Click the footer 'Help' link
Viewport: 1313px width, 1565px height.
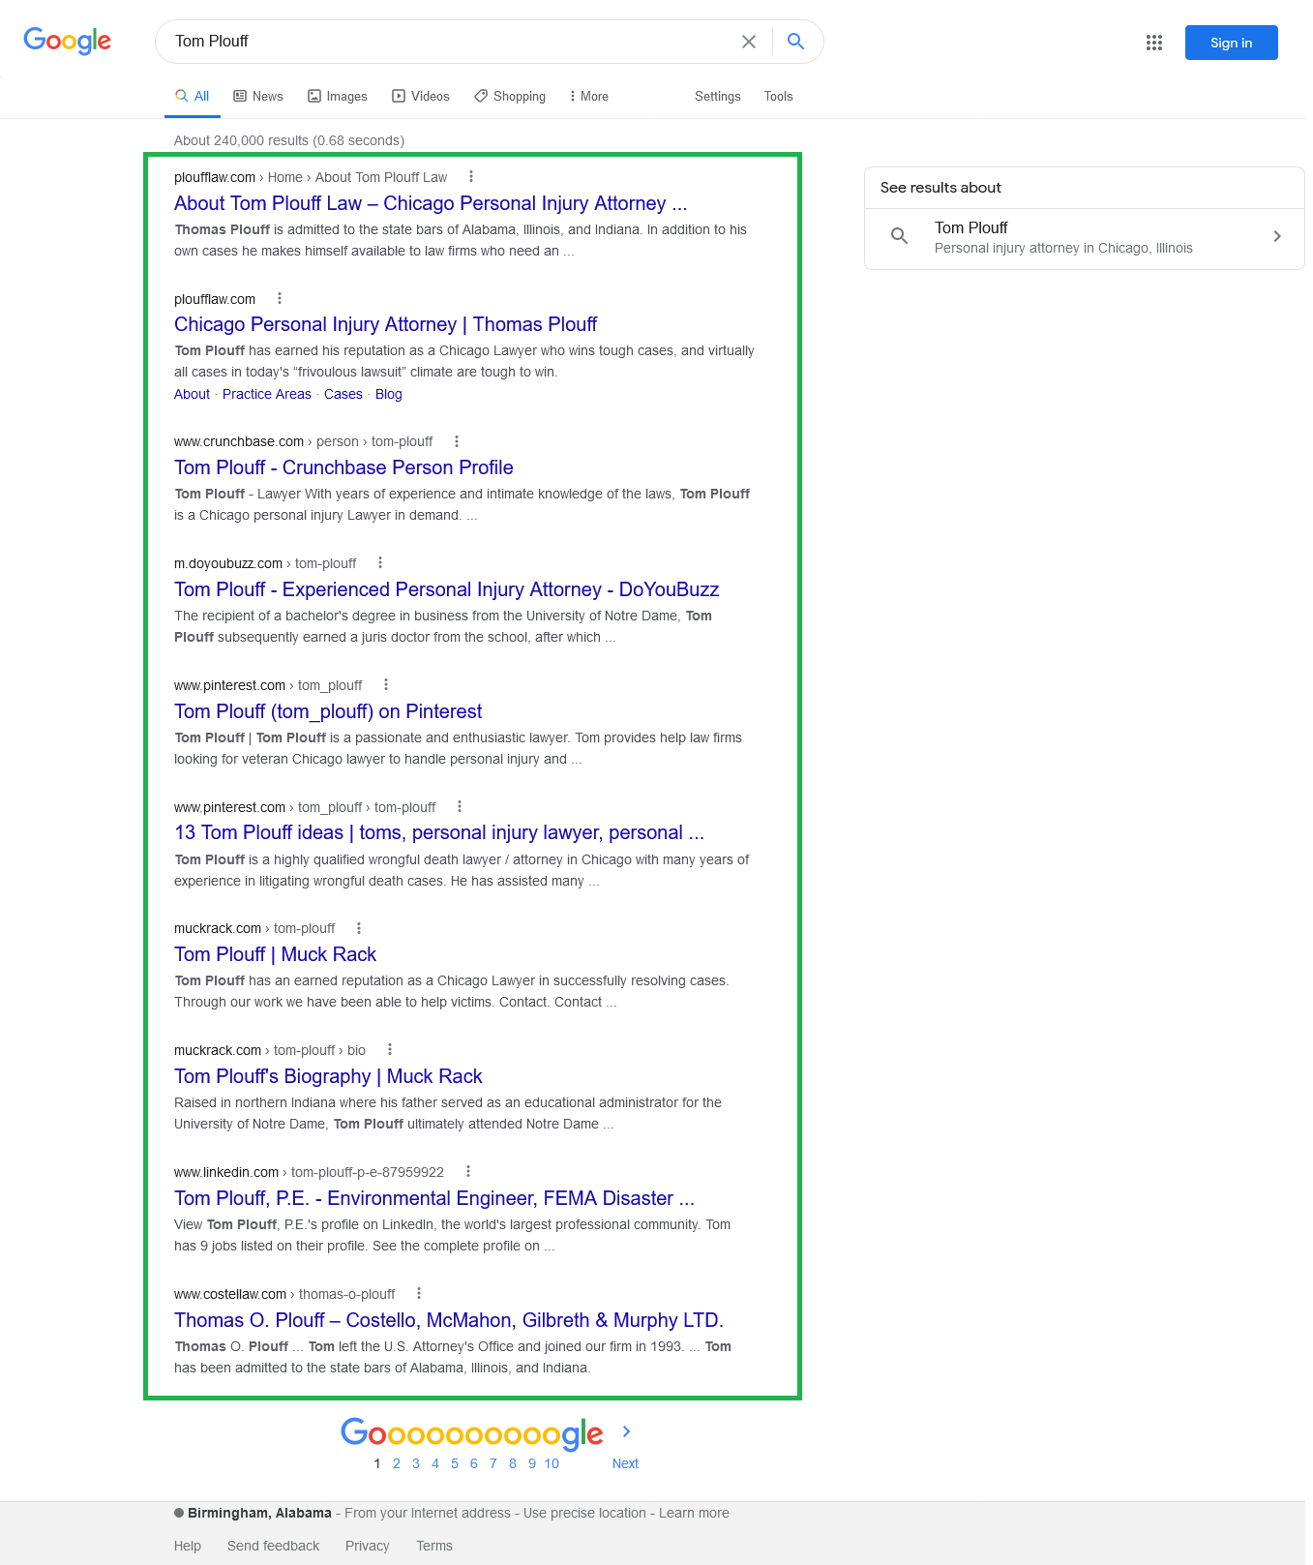[x=188, y=1546]
